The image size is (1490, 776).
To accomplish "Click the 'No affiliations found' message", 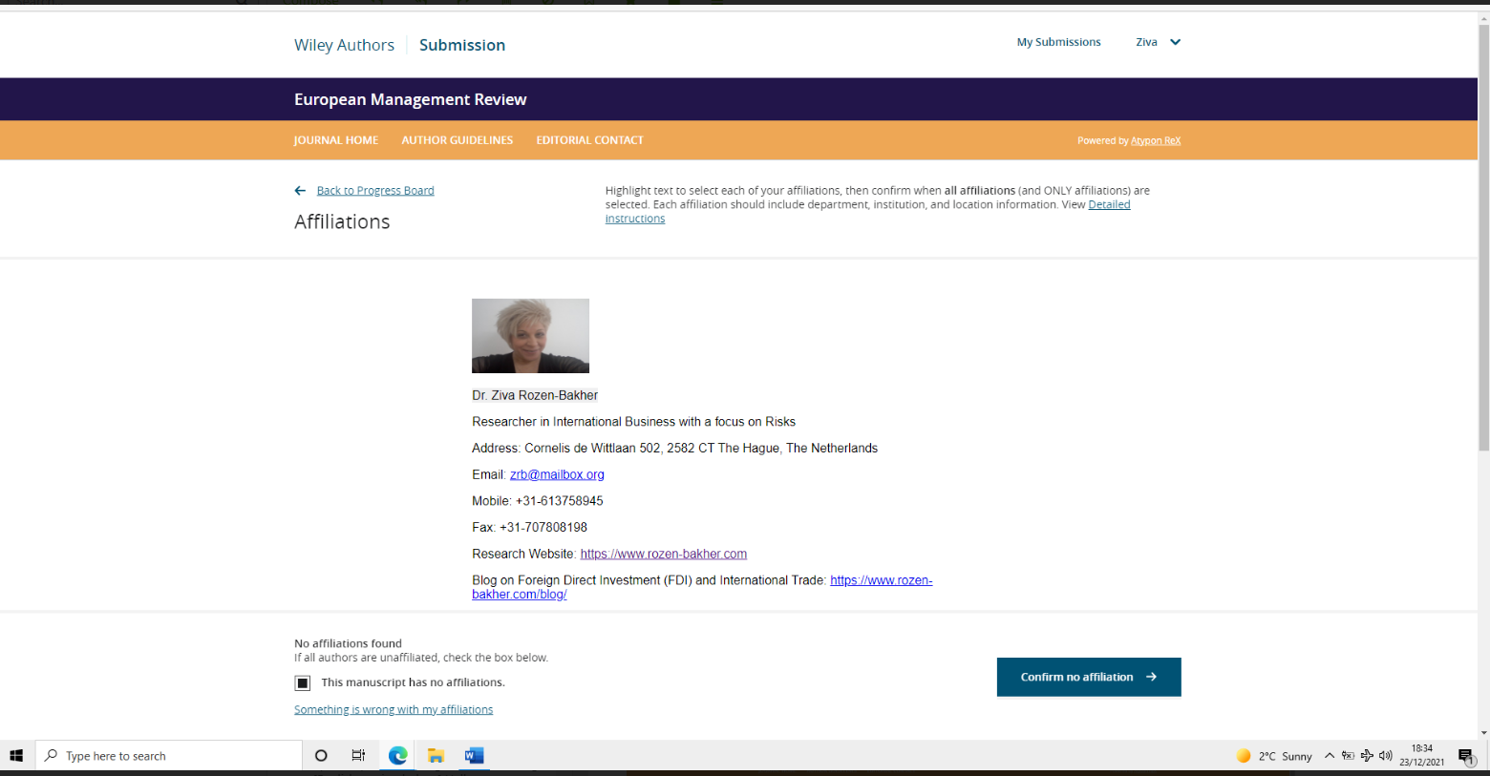I will tap(348, 643).
